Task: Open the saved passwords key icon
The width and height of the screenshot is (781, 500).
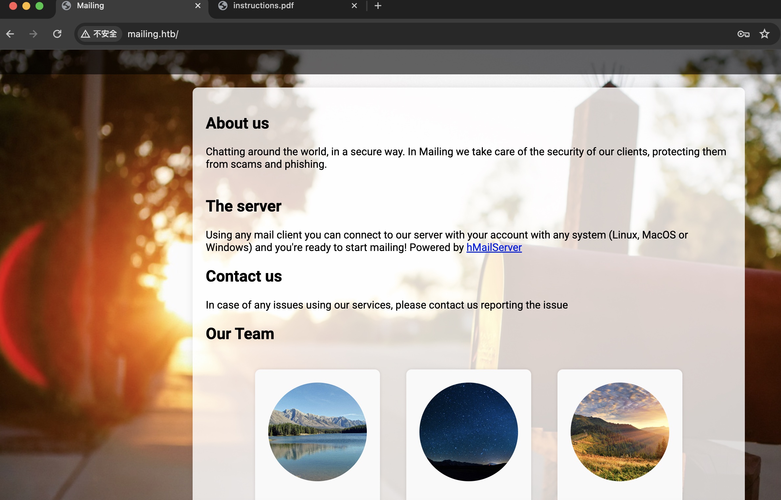Action: [x=743, y=34]
